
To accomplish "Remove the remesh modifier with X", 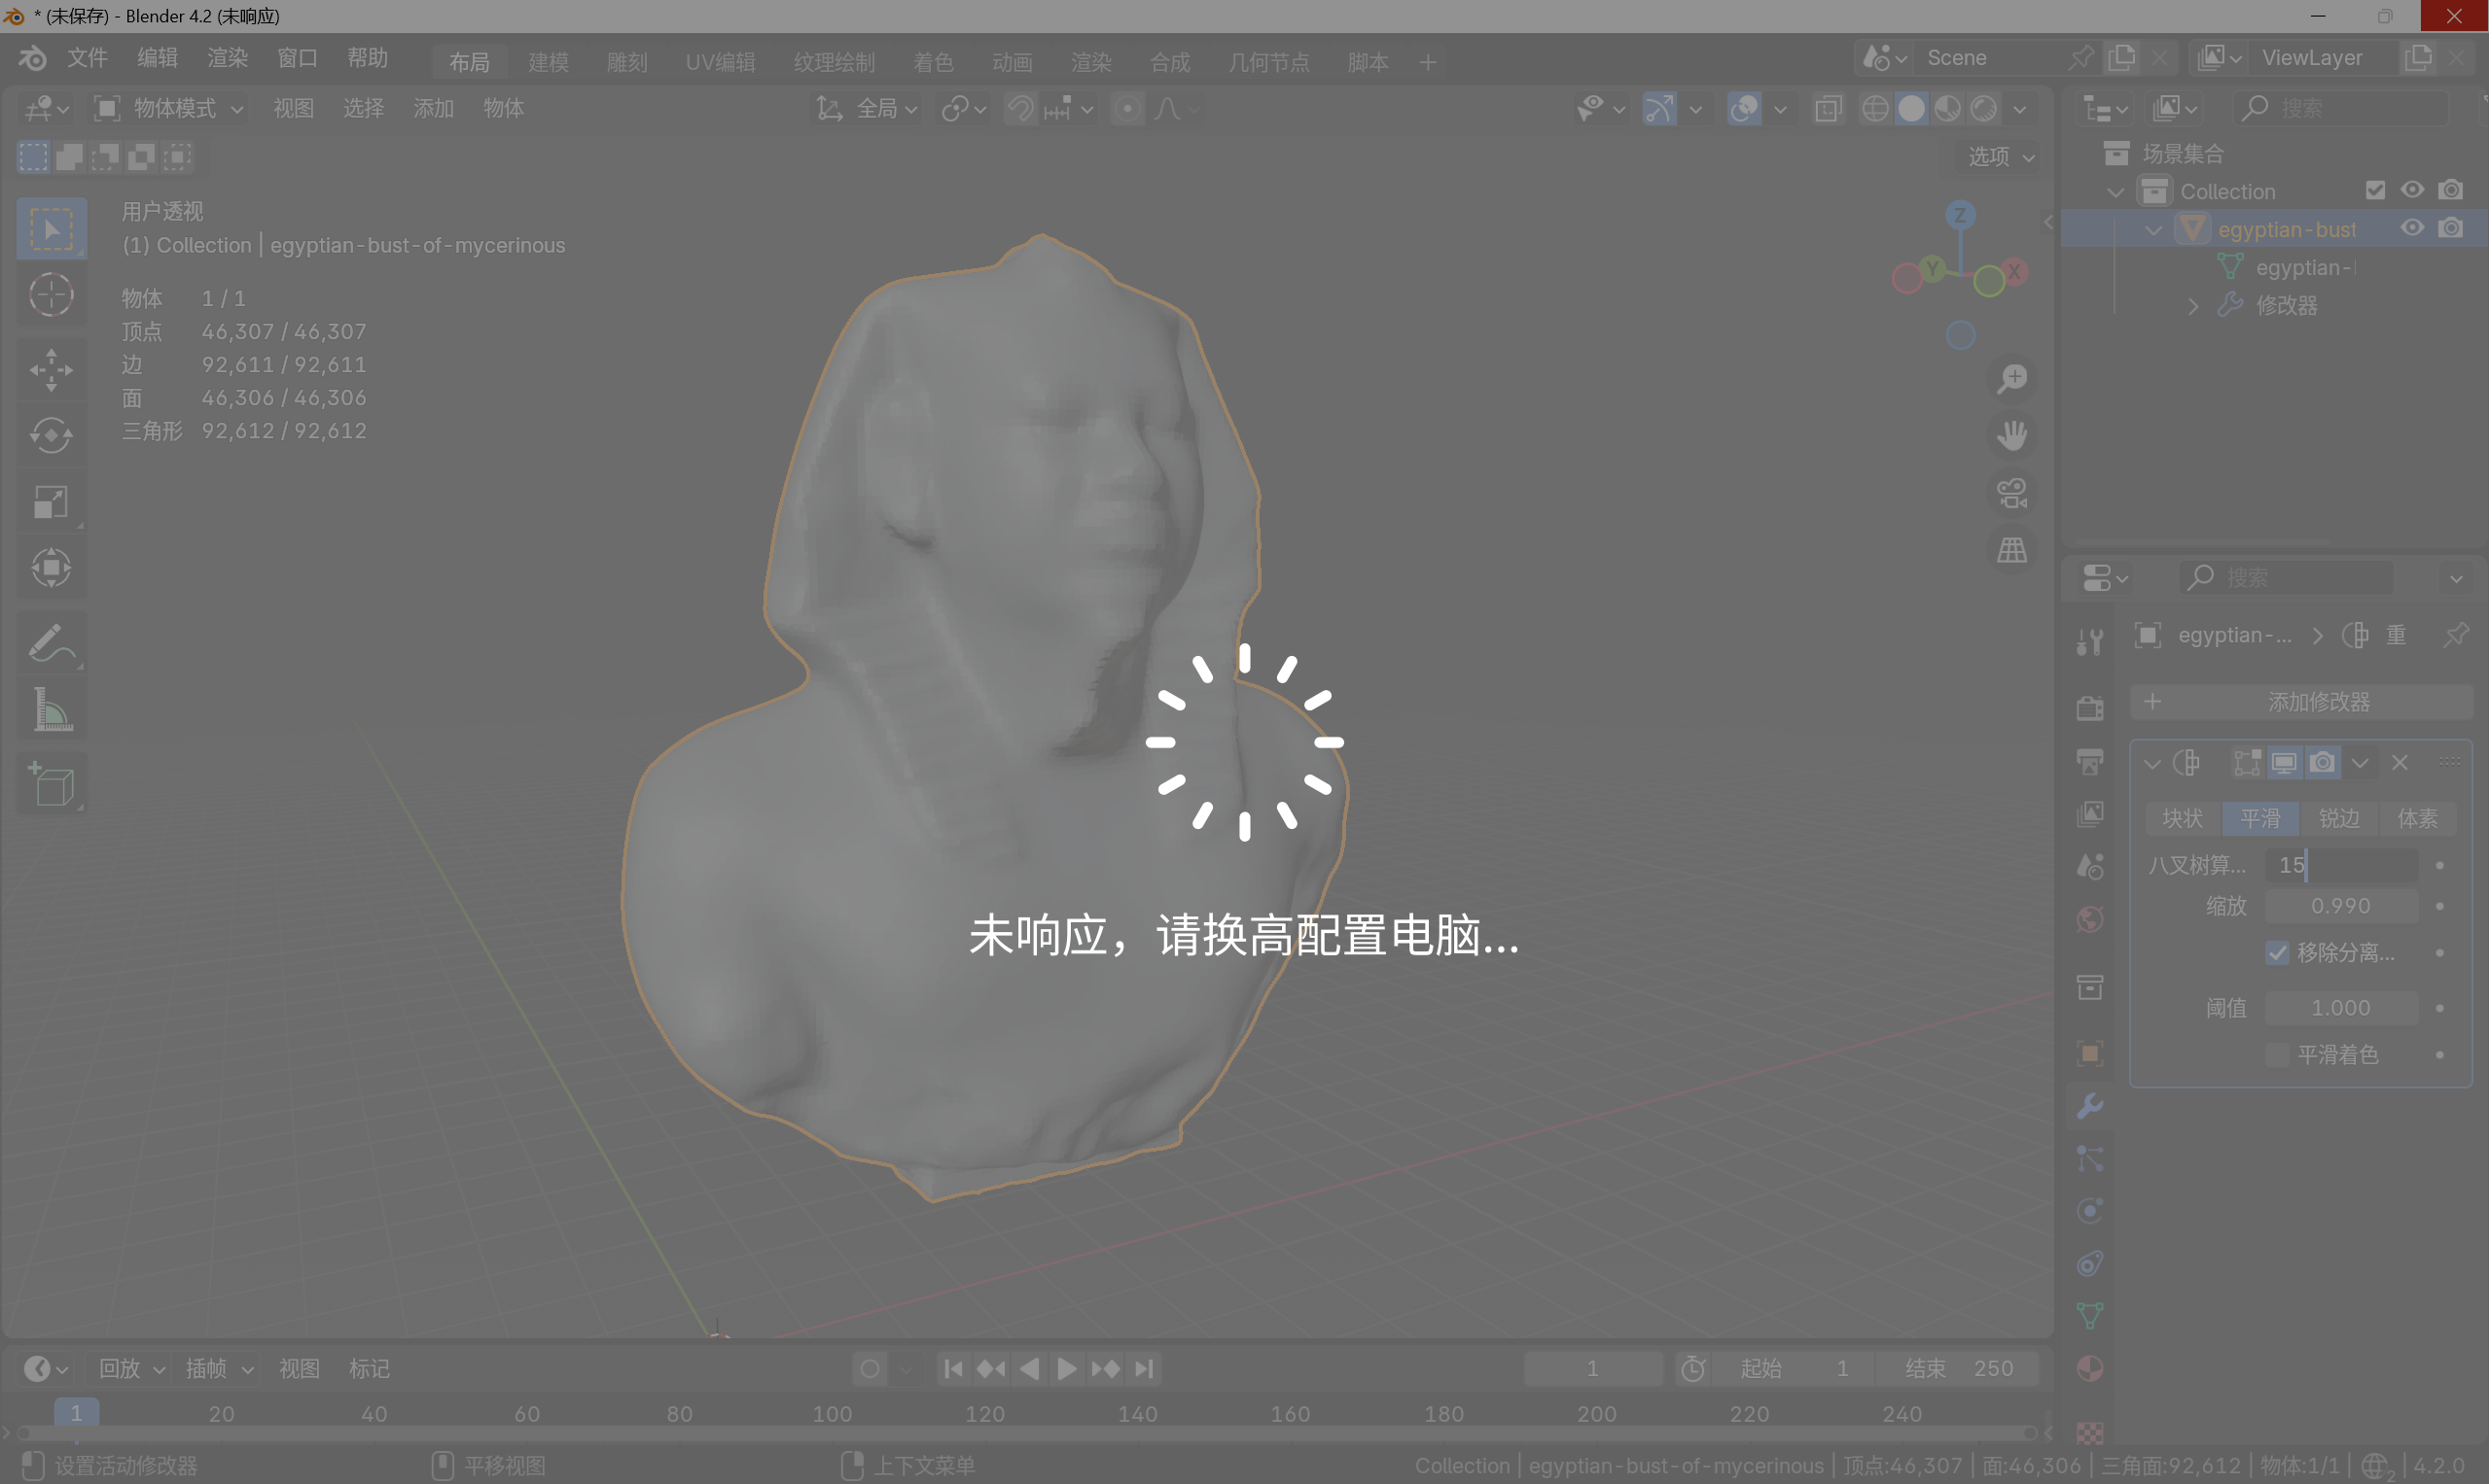I will (2400, 763).
